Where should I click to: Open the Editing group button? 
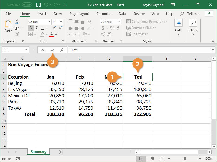[x=193, y=28]
